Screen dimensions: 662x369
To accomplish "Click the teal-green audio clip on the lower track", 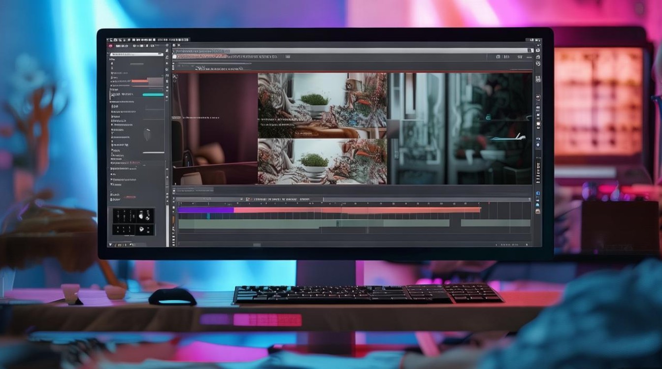I will pyautogui.click(x=313, y=223).
